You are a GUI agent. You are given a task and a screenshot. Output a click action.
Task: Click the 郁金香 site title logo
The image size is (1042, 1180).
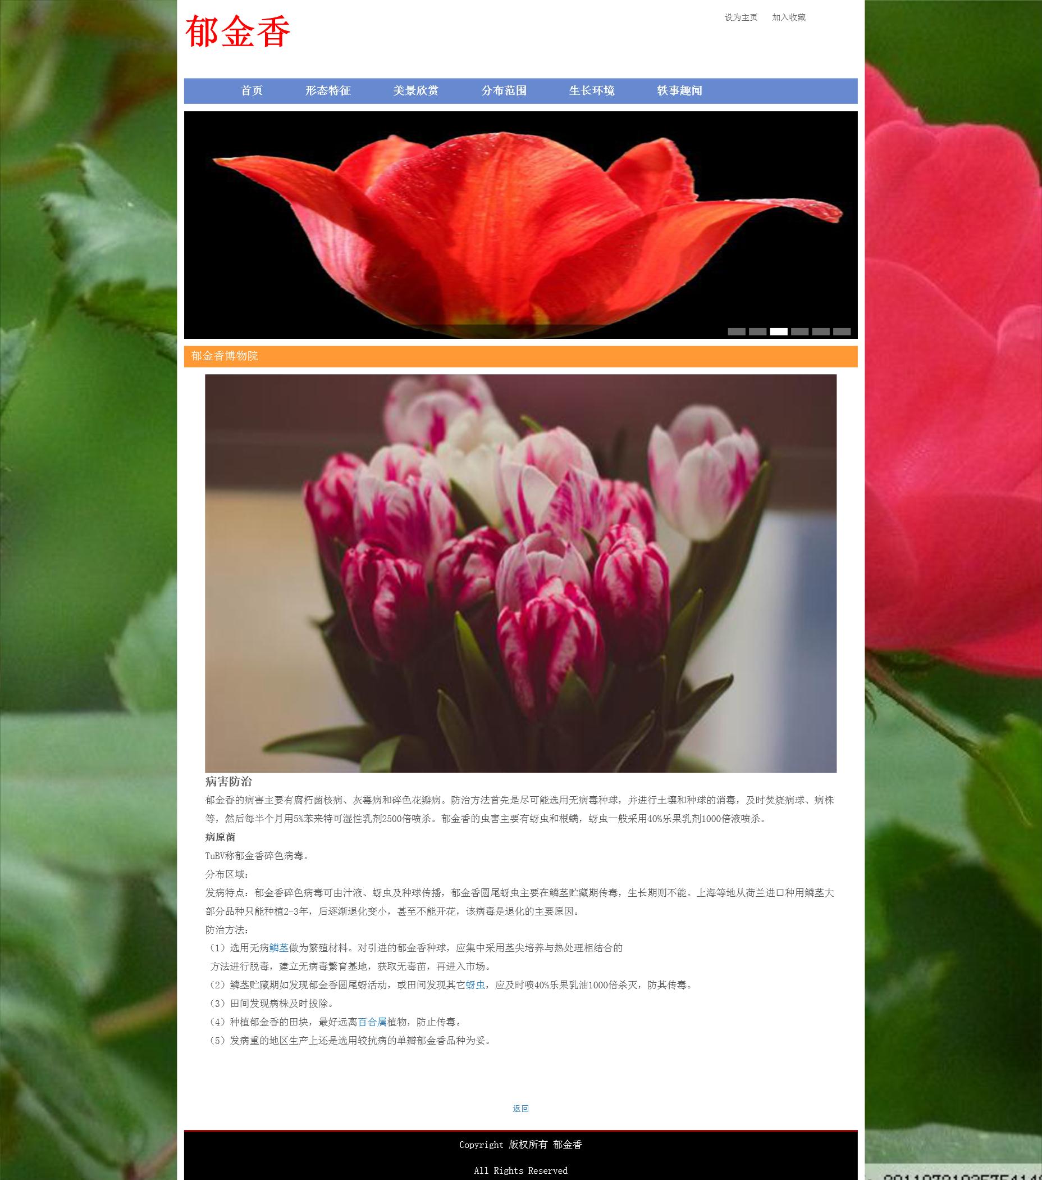pyautogui.click(x=237, y=32)
